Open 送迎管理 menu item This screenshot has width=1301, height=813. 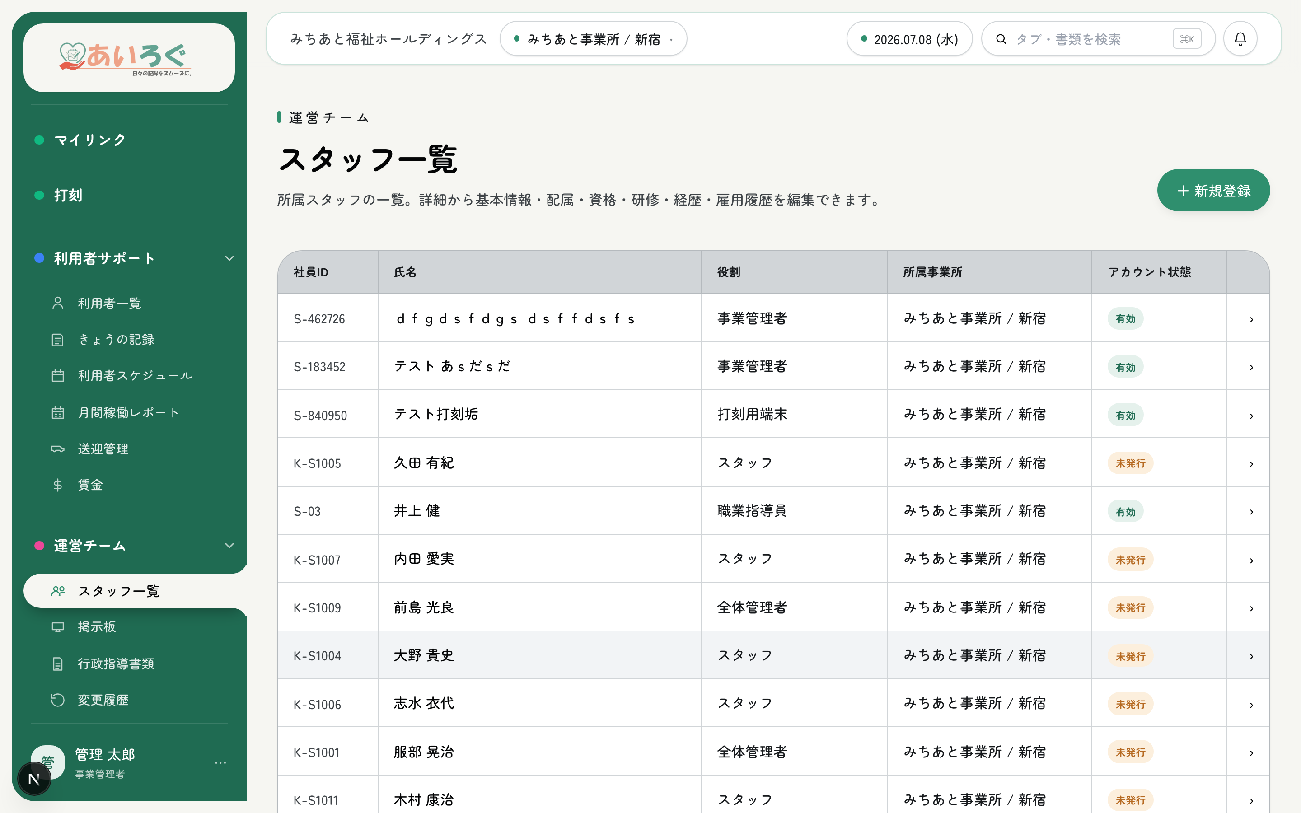103,449
